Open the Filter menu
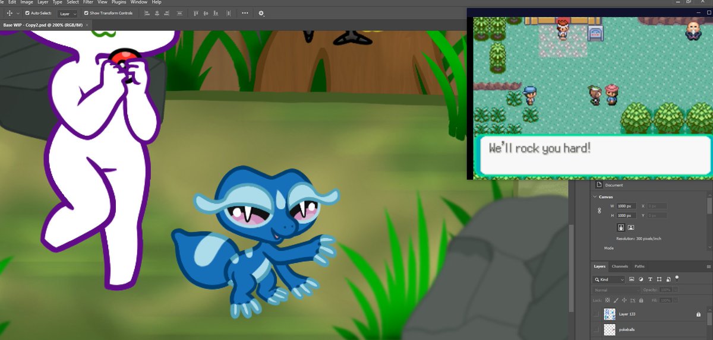 (88, 2)
